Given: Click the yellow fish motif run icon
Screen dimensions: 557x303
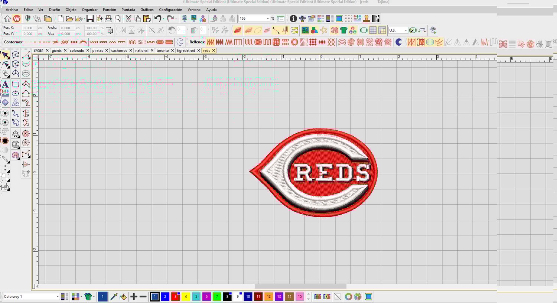Looking at the screenshot, I should point(294,30).
